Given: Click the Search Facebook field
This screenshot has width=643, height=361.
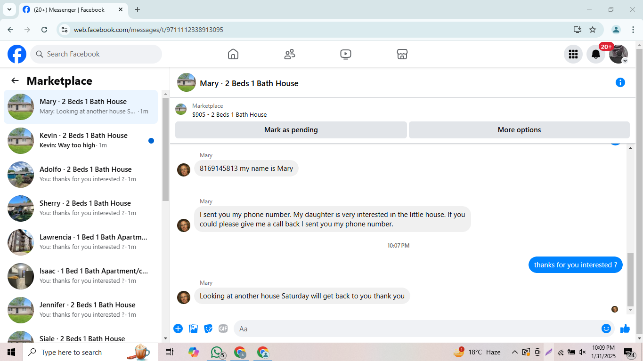Looking at the screenshot, I should 96,54.
